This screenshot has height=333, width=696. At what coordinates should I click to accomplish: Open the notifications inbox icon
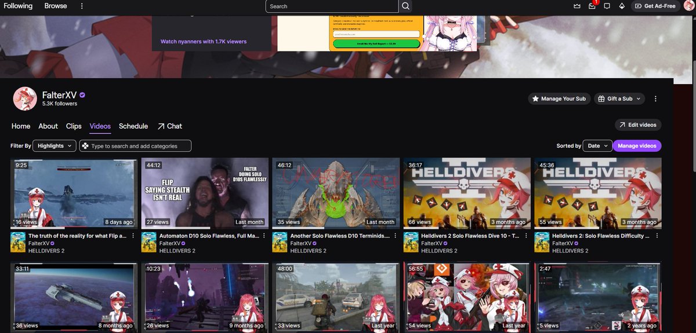pyautogui.click(x=592, y=6)
